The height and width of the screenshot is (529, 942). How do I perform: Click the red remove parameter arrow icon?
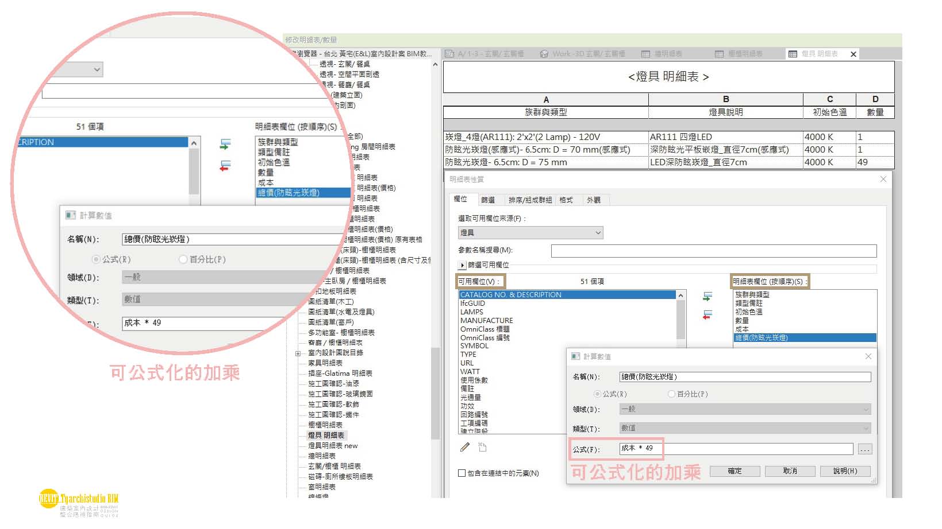point(708,315)
